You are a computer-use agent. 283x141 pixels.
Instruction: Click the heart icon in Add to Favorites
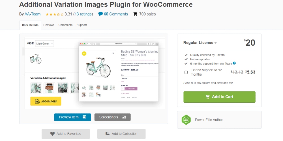click(x=52, y=134)
